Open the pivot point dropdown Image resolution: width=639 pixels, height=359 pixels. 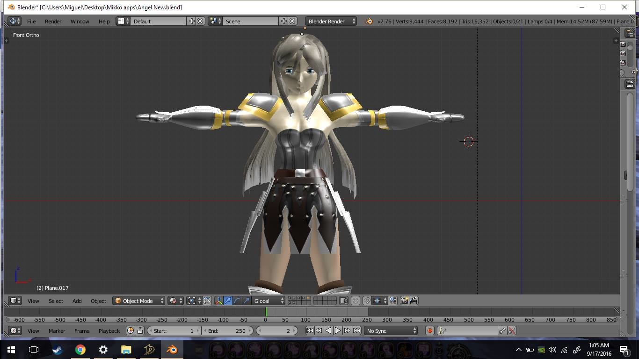pos(194,301)
